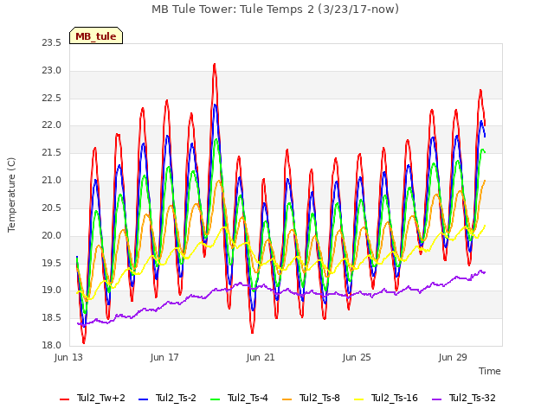The width and height of the screenshot is (554, 415).
Task: Click the Jun 21 x-axis tick label
Action: coord(261,357)
